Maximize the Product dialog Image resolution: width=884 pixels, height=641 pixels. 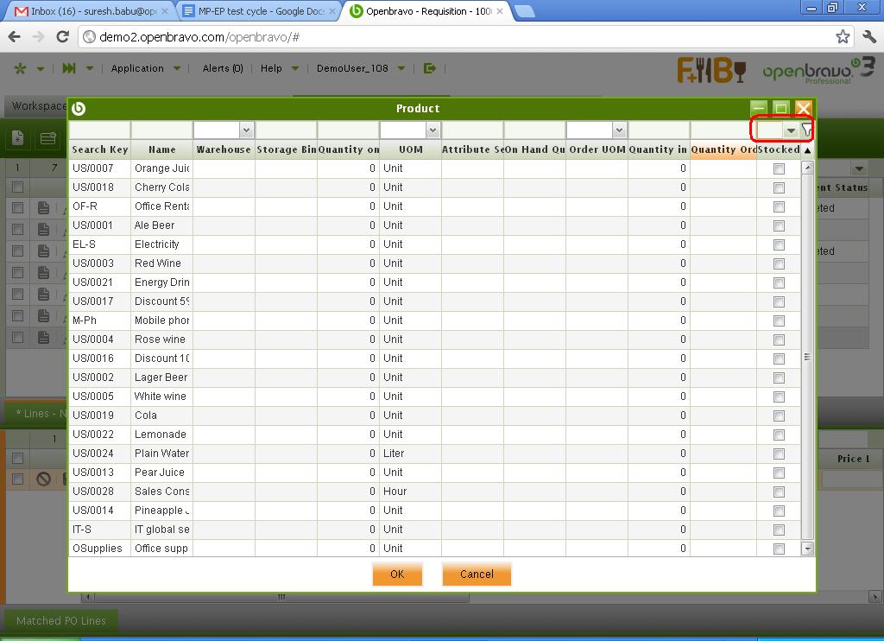780,108
